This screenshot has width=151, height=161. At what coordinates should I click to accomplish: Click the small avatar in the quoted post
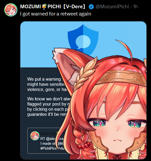pos(35,136)
